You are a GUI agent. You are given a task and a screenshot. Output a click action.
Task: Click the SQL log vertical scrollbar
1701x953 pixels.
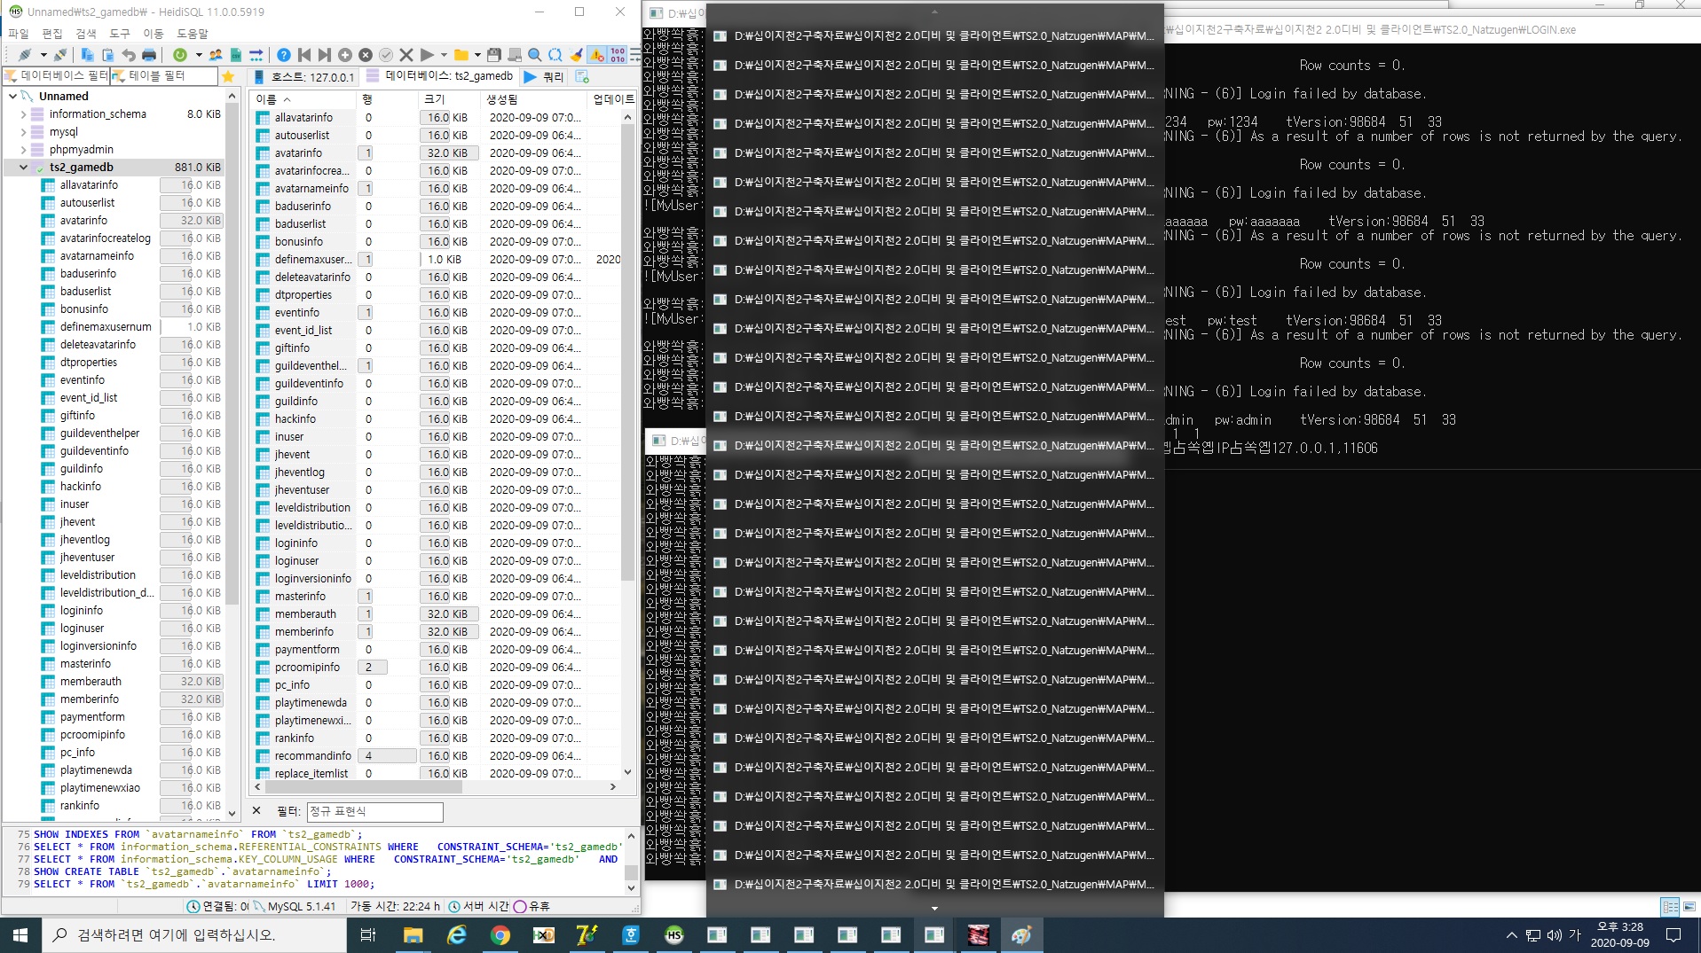(631, 860)
